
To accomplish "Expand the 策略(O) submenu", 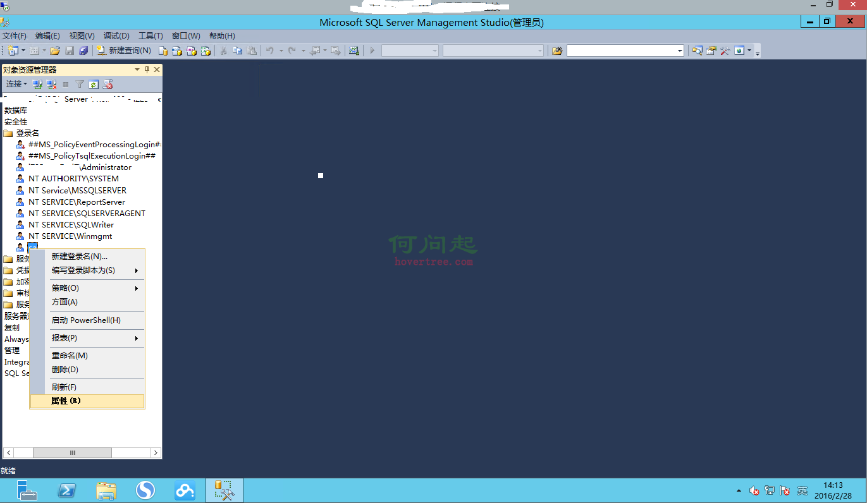I will (87, 288).
